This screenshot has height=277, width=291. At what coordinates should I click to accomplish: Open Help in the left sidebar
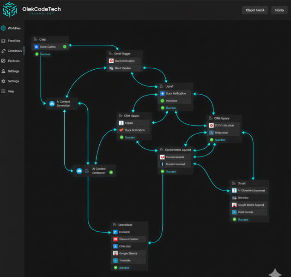pyautogui.click(x=11, y=91)
